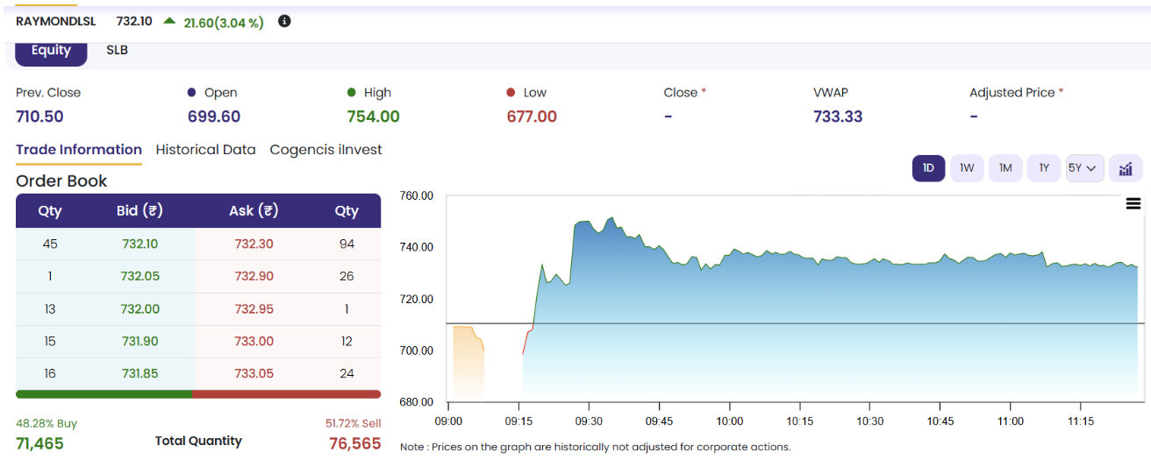1151x467 pixels.
Task: Open the advanced chart icon button
Action: (1126, 167)
